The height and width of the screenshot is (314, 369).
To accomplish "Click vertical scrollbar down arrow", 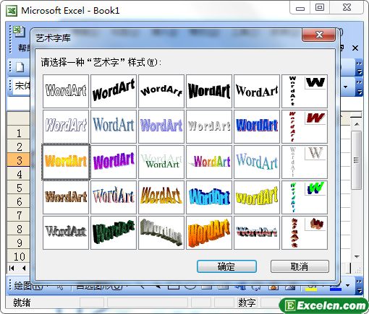I will pyautogui.click(x=357, y=256).
